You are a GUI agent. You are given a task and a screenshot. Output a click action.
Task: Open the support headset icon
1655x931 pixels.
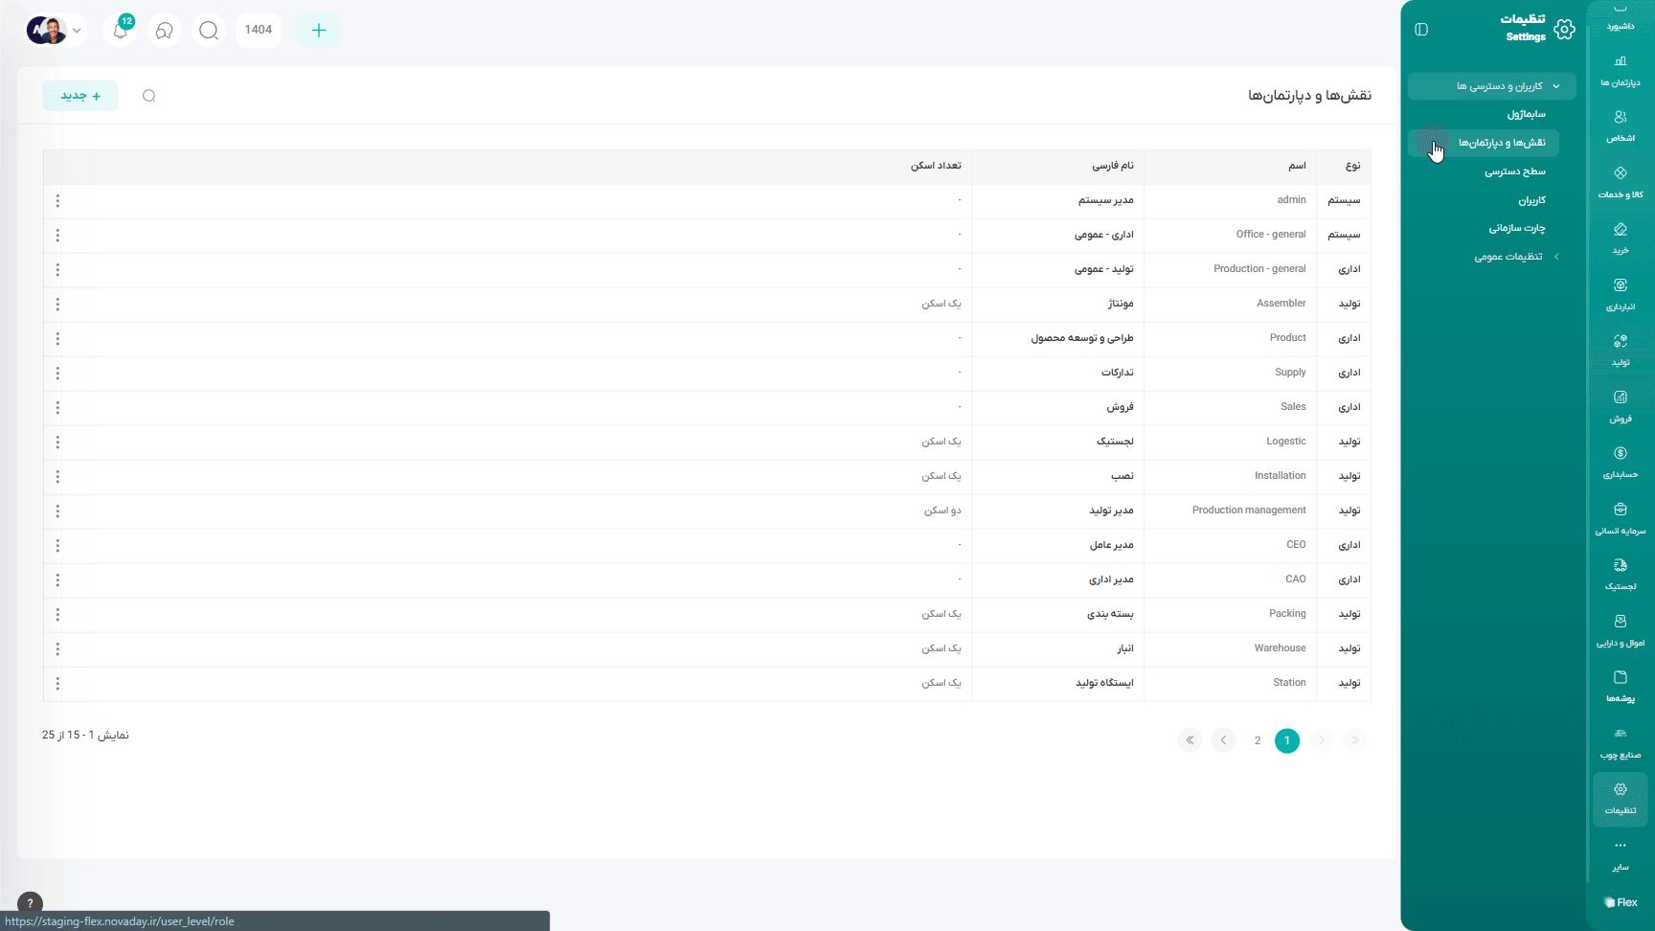click(165, 31)
